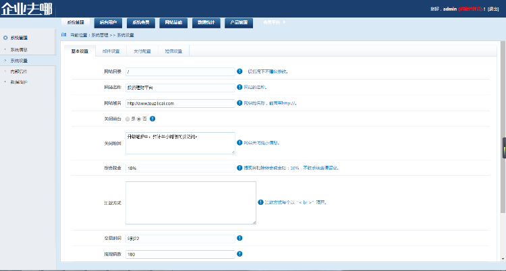Click info icon next to the 100 field
Viewport: 506px width, 271px height.
pyautogui.click(x=240, y=254)
